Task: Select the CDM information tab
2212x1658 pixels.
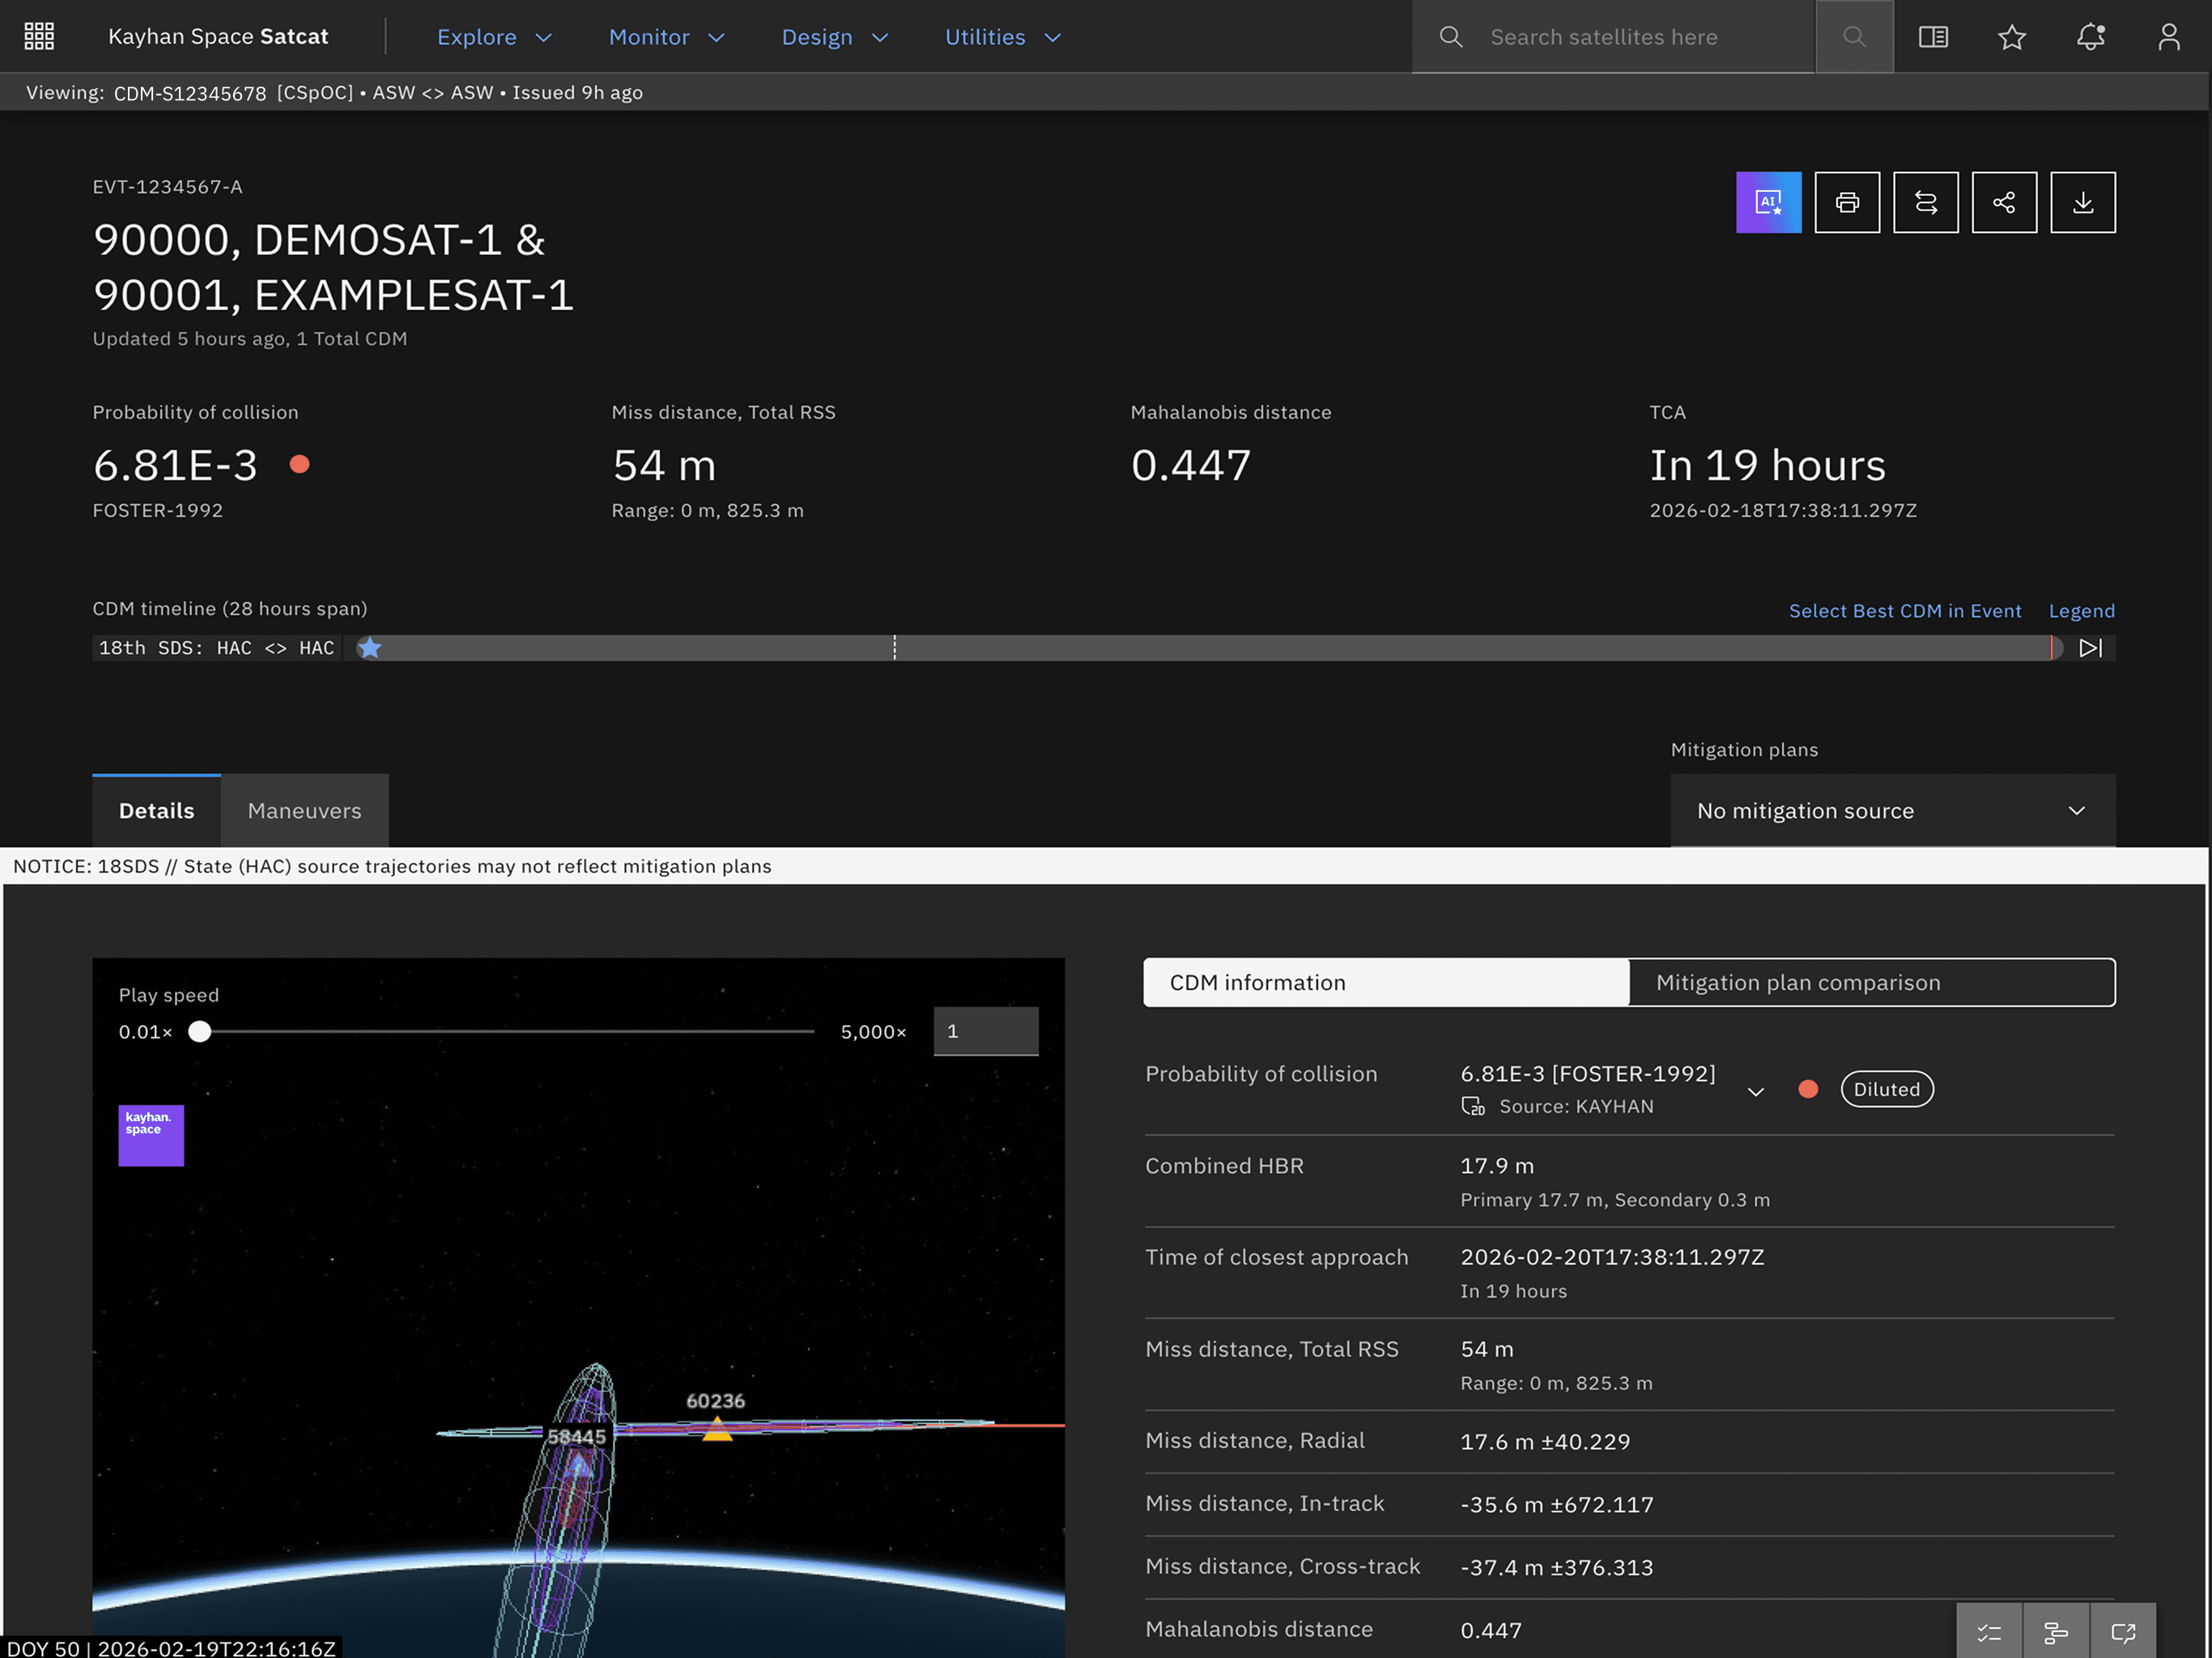Action: coord(1386,982)
